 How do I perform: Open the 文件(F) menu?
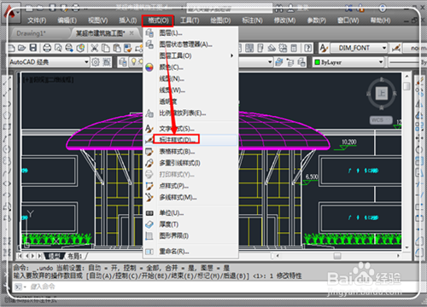(x=37, y=20)
